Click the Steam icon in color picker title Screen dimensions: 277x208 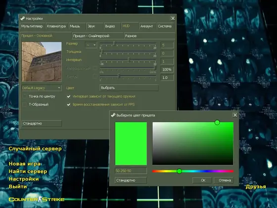pyautogui.click(x=113, y=115)
